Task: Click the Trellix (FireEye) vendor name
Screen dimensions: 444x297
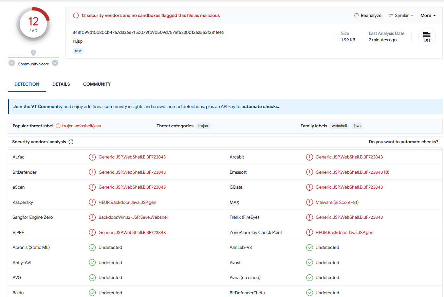Action: [x=244, y=217]
